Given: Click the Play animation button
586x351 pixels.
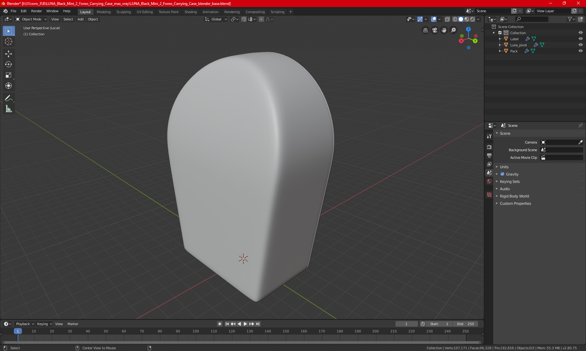Looking at the screenshot, I should (245, 324).
